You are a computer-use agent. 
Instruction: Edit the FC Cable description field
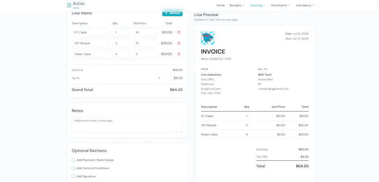click(90, 33)
